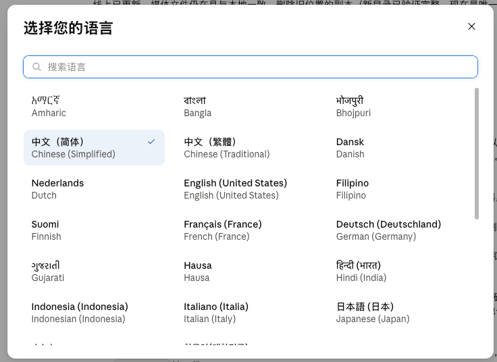This screenshot has width=497, height=362.
Task: Click the checkmark beside Chinese (Simplified)
Action: pyautogui.click(x=151, y=142)
